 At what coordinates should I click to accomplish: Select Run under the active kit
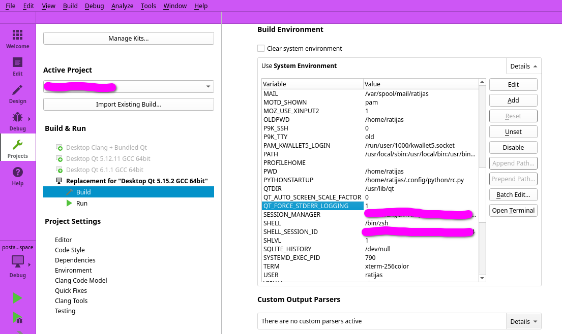(81, 203)
